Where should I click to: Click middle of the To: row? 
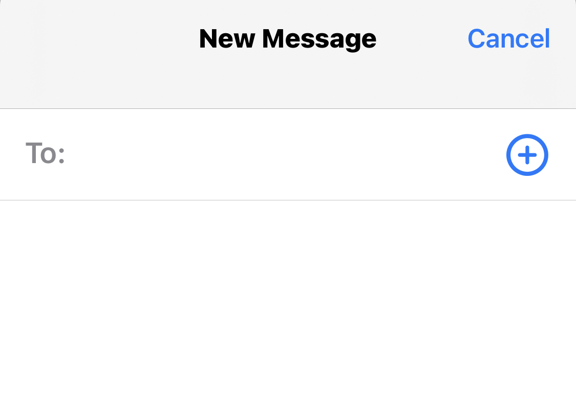(288, 154)
